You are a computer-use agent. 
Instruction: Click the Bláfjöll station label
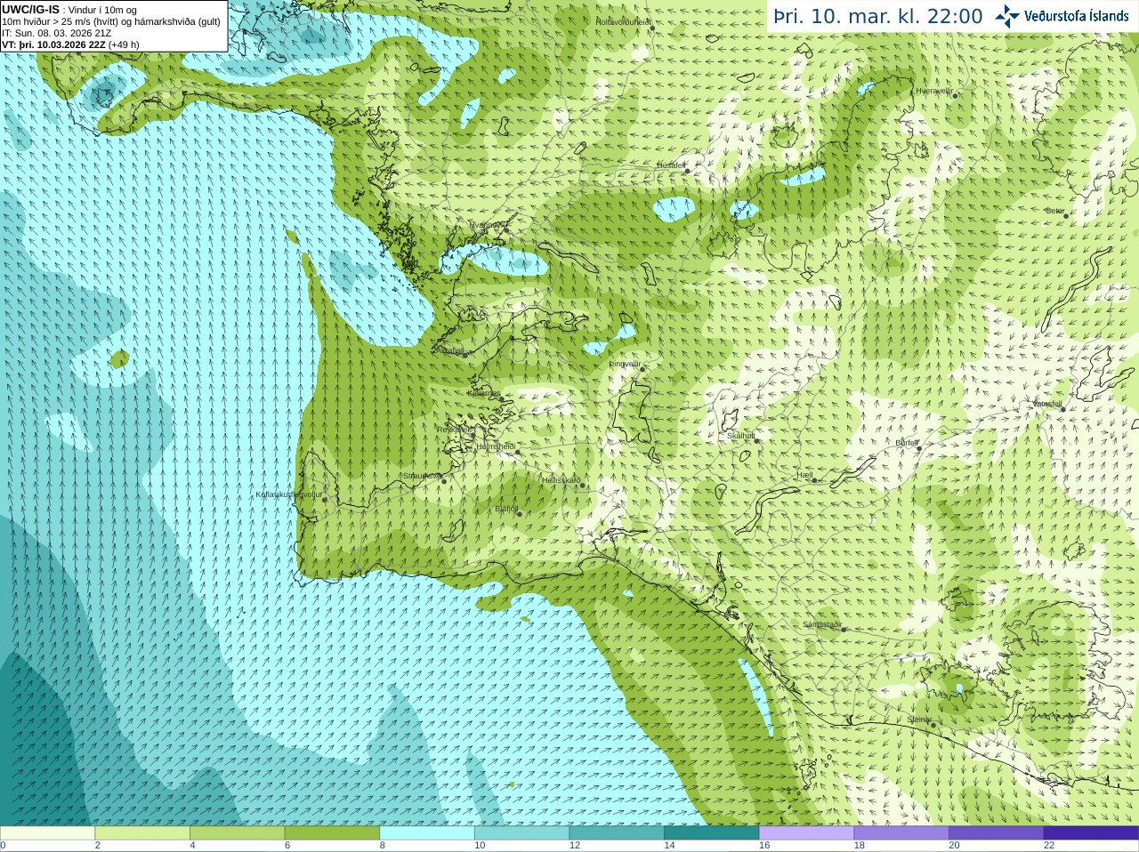[506, 509]
